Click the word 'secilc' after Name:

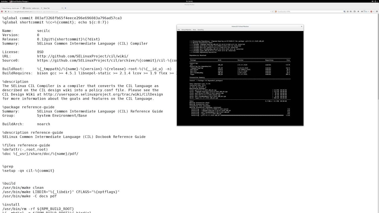[44, 31]
